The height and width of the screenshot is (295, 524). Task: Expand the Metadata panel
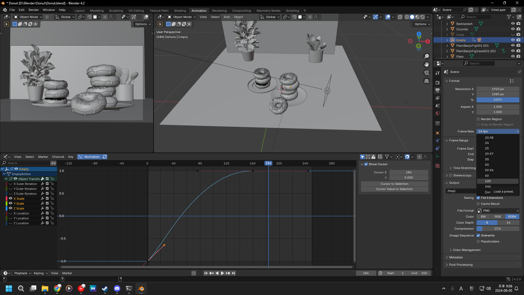[447, 257]
